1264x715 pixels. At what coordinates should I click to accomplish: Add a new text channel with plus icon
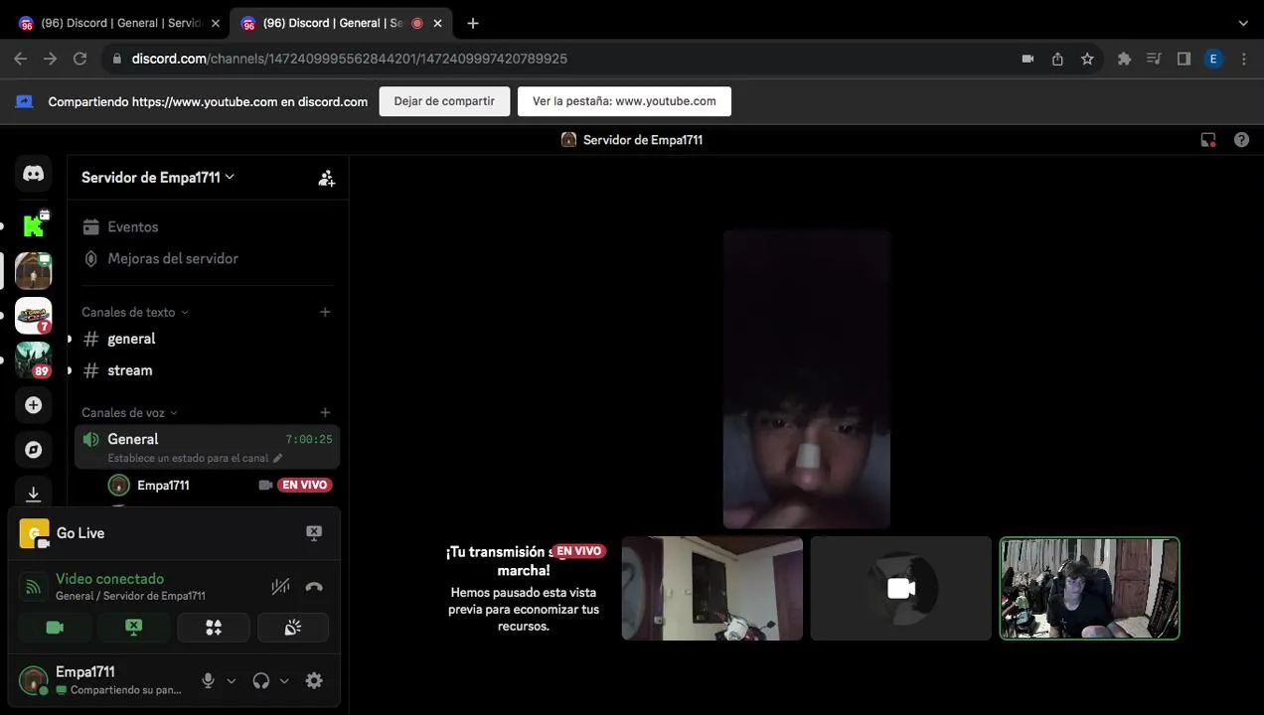[325, 312]
